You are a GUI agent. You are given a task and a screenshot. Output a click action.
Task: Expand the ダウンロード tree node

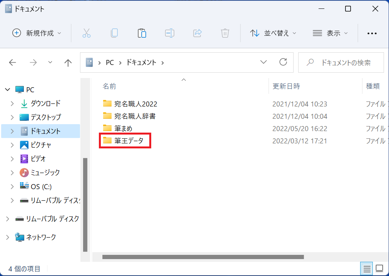[x=12, y=103]
